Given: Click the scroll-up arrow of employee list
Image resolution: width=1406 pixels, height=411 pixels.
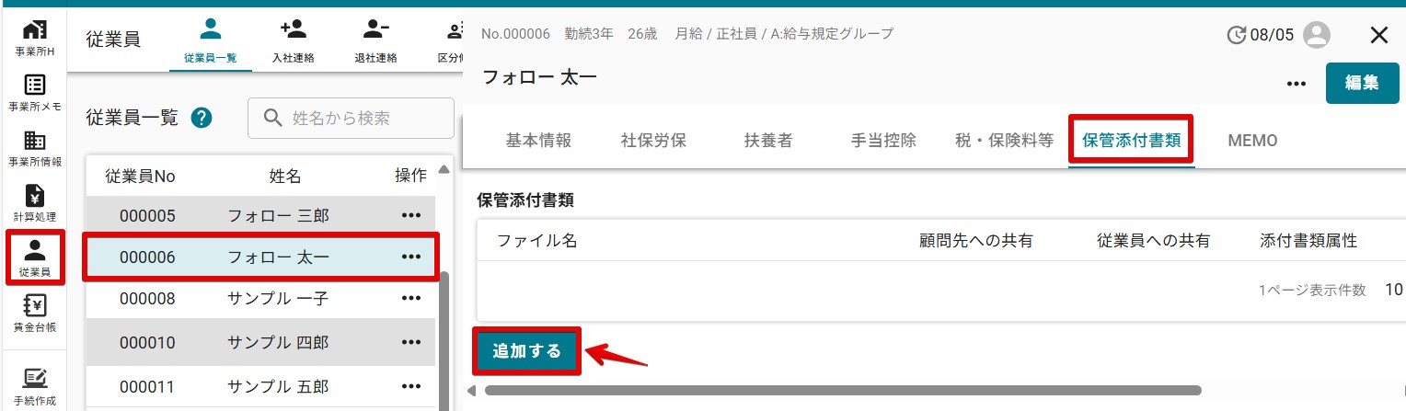Looking at the screenshot, I should (x=444, y=169).
